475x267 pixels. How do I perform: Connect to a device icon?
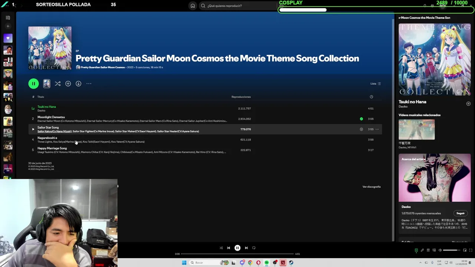click(434, 250)
